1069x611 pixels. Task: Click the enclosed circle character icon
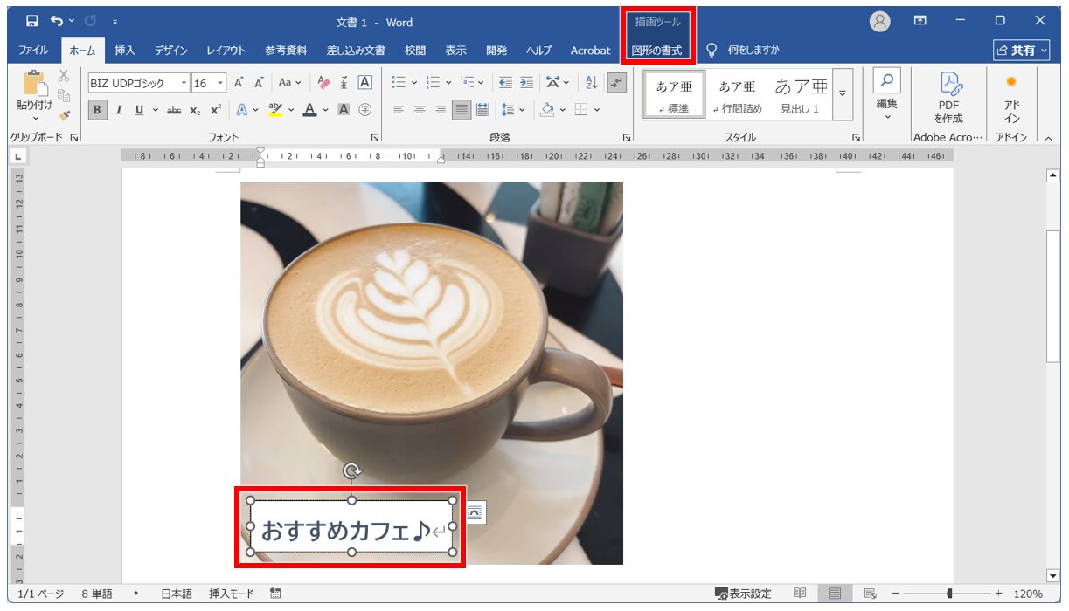pos(365,110)
